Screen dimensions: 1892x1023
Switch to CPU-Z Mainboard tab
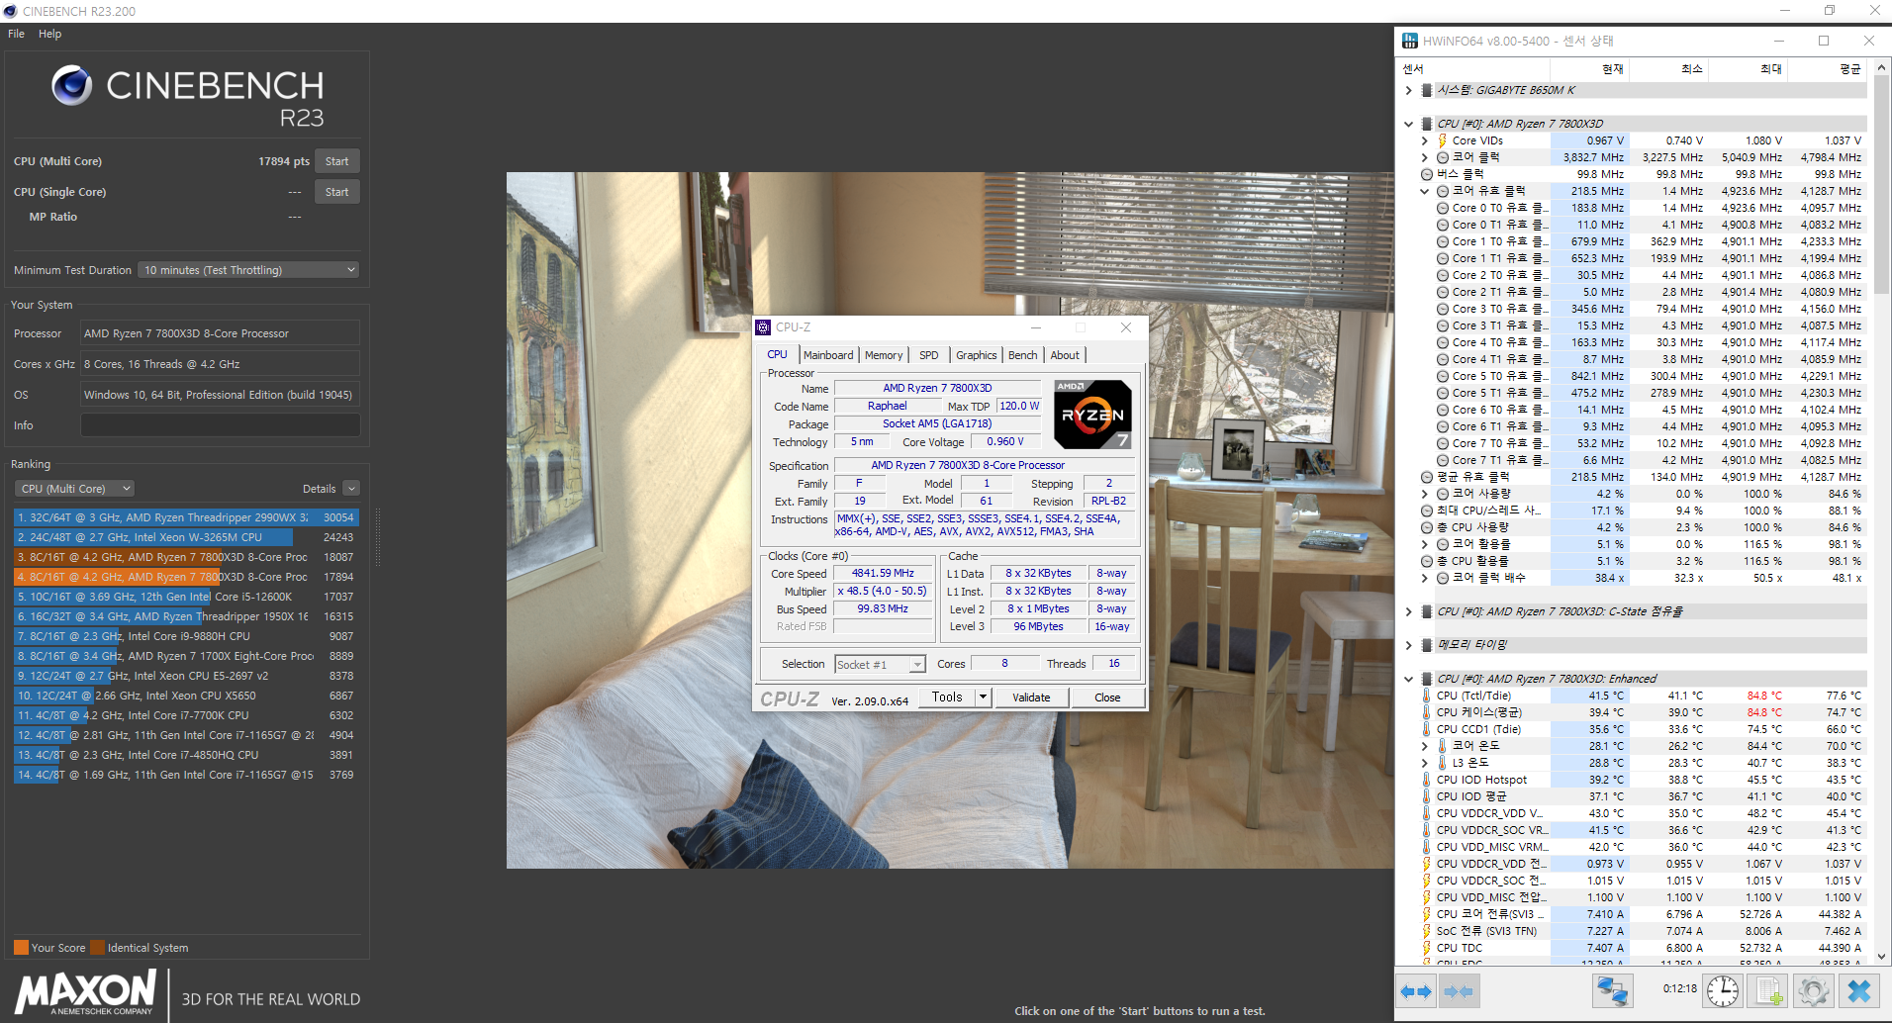point(828,355)
